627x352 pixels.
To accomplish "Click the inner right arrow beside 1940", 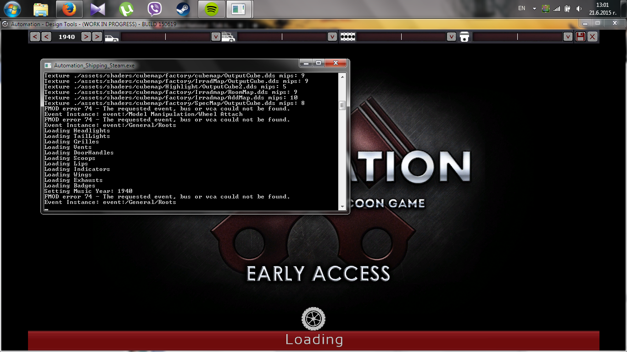I will [86, 37].
